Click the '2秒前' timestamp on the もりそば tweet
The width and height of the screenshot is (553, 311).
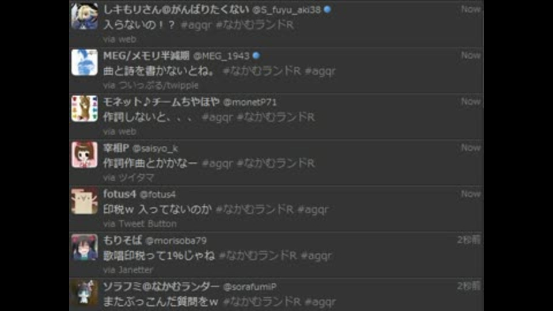click(469, 240)
